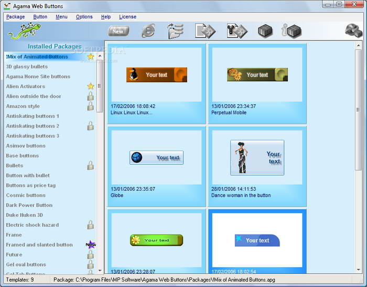Image resolution: width=367 pixels, height=287 pixels.
Task: Click the New button in toolbar
Action: point(118,31)
